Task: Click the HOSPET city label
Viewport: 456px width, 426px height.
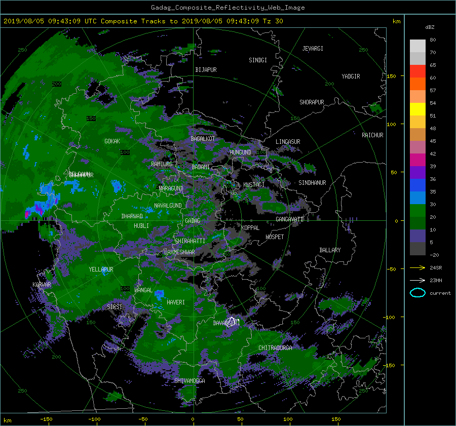Action: tap(275, 237)
